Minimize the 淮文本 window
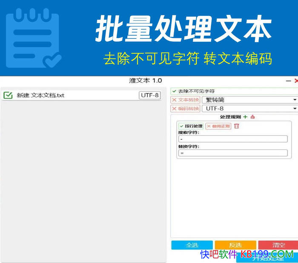 [288, 81]
